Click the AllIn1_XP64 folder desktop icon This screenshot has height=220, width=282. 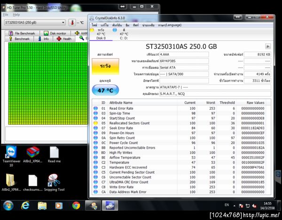(x=11, y=182)
